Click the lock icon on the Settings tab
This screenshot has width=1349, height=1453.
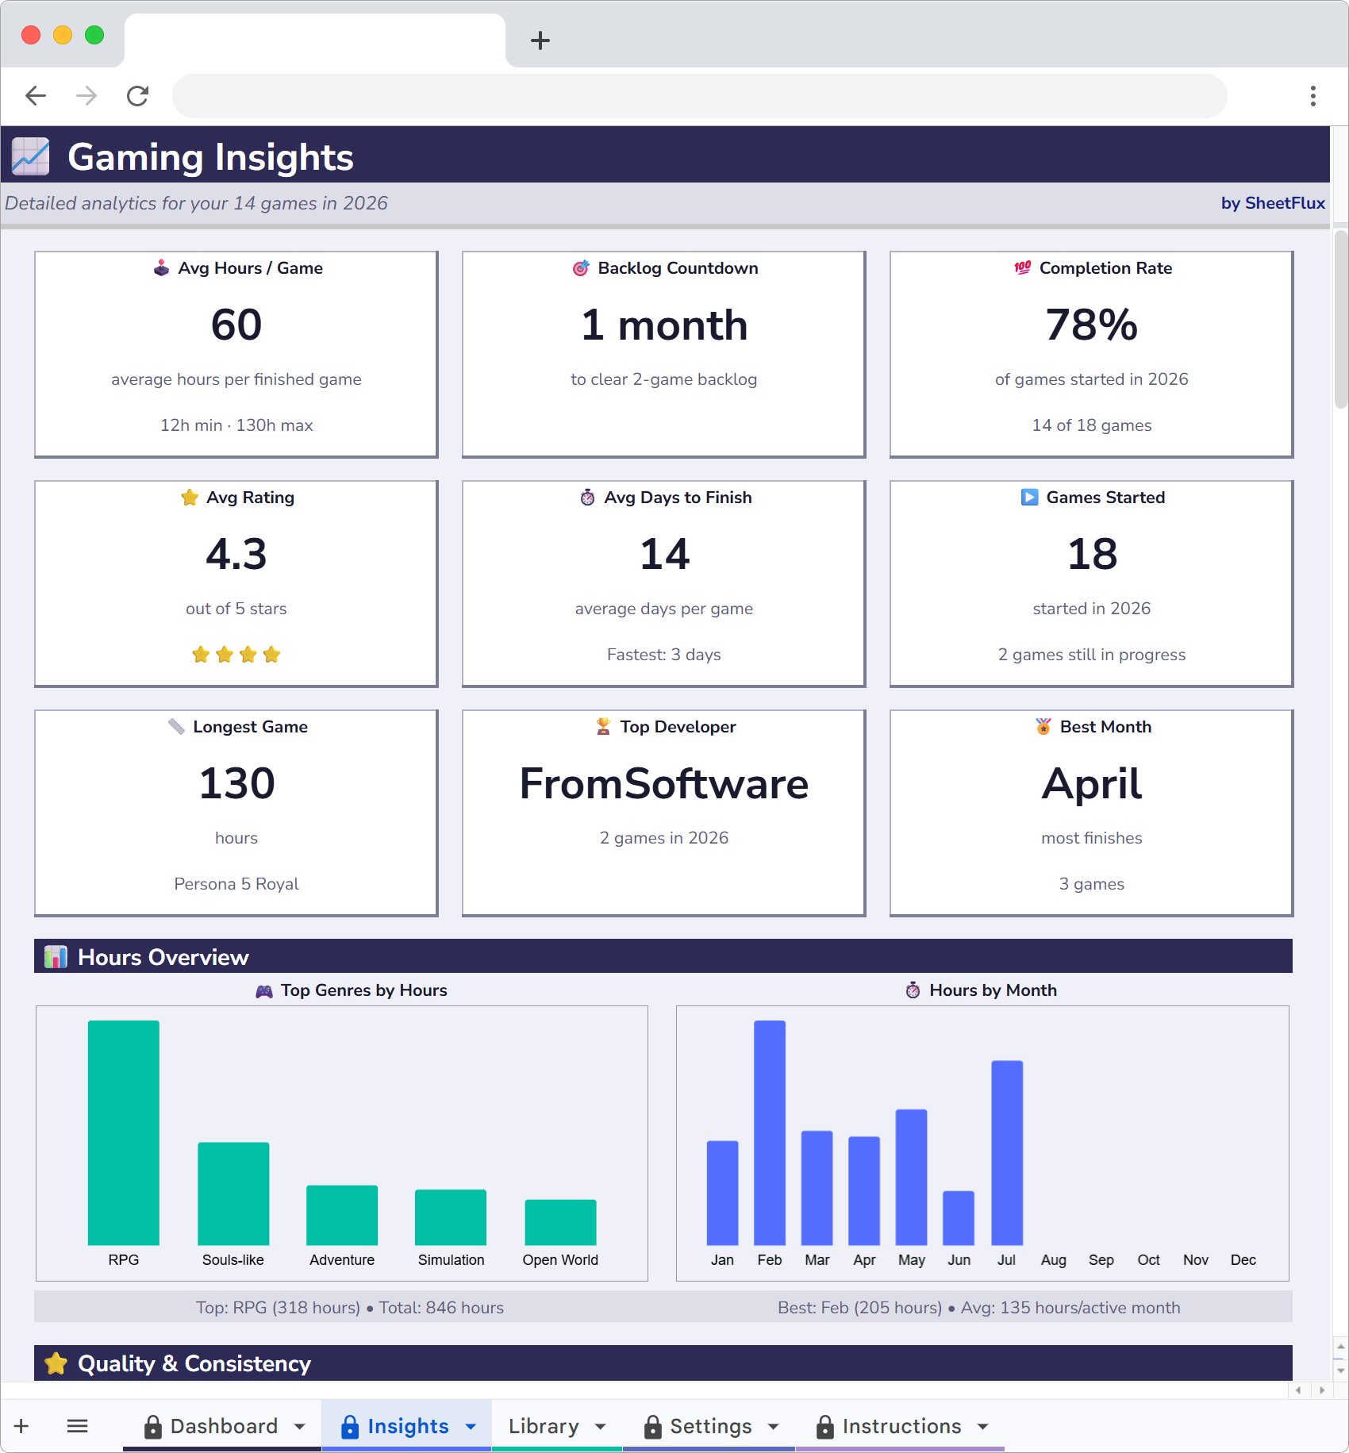pos(653,1426)
